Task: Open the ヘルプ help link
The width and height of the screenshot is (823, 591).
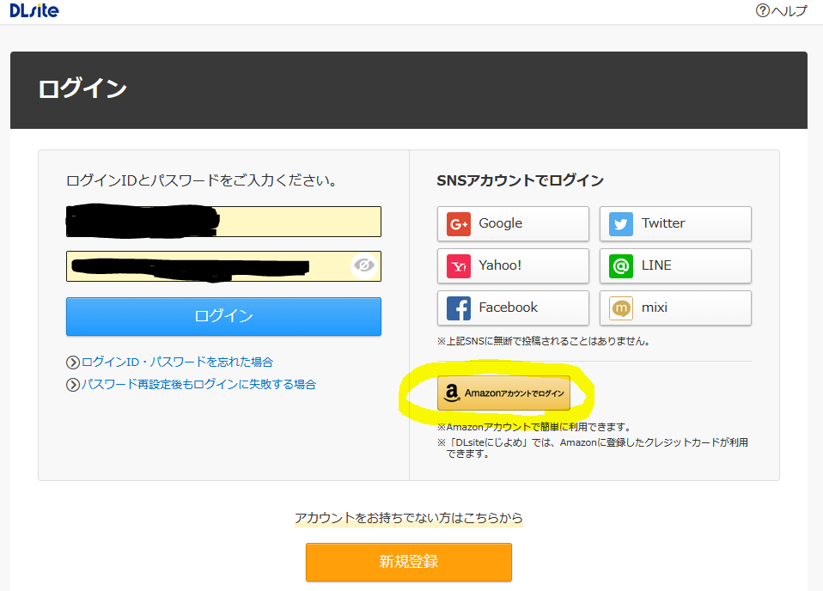Action: (781, 10)
